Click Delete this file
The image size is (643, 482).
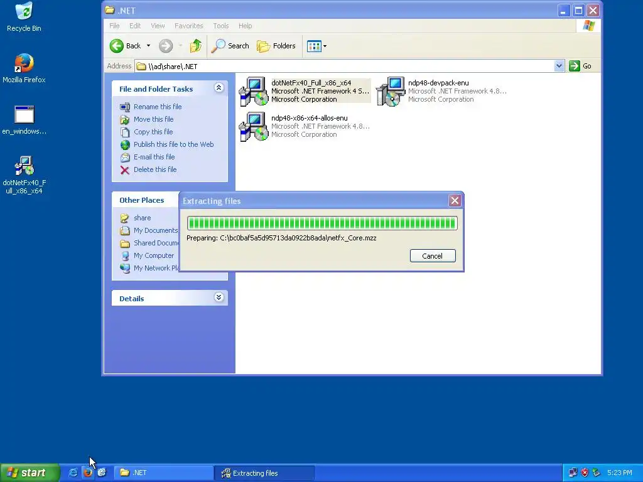click(x=155, y=169)
